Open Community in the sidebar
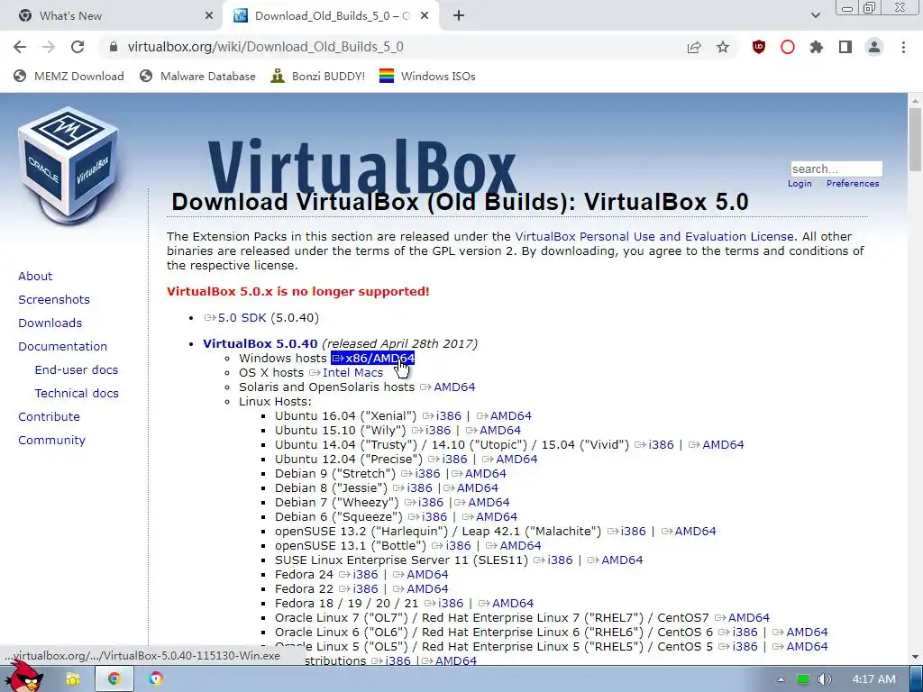Image resolution: width=923 pixels, height=692 pixels. 51,440
